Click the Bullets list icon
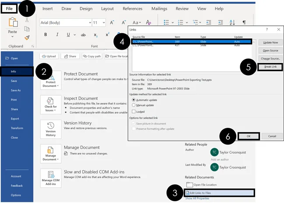Screen dimensions: 284x203 166,22
